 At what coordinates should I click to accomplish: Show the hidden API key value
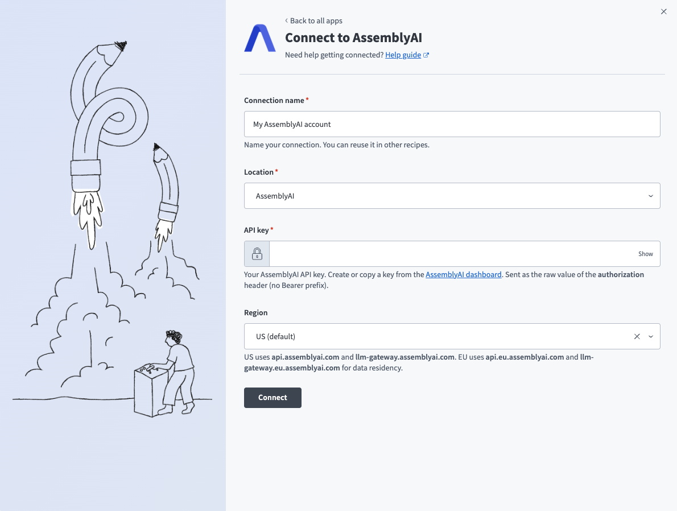pyautogui.click(x=646, y=254)
